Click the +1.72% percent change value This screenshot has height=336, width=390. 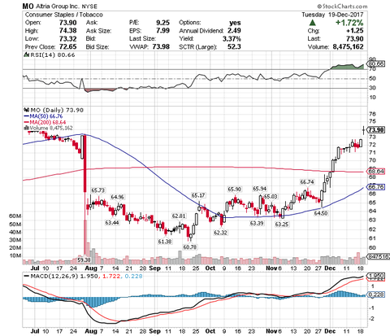pos(349,23)
